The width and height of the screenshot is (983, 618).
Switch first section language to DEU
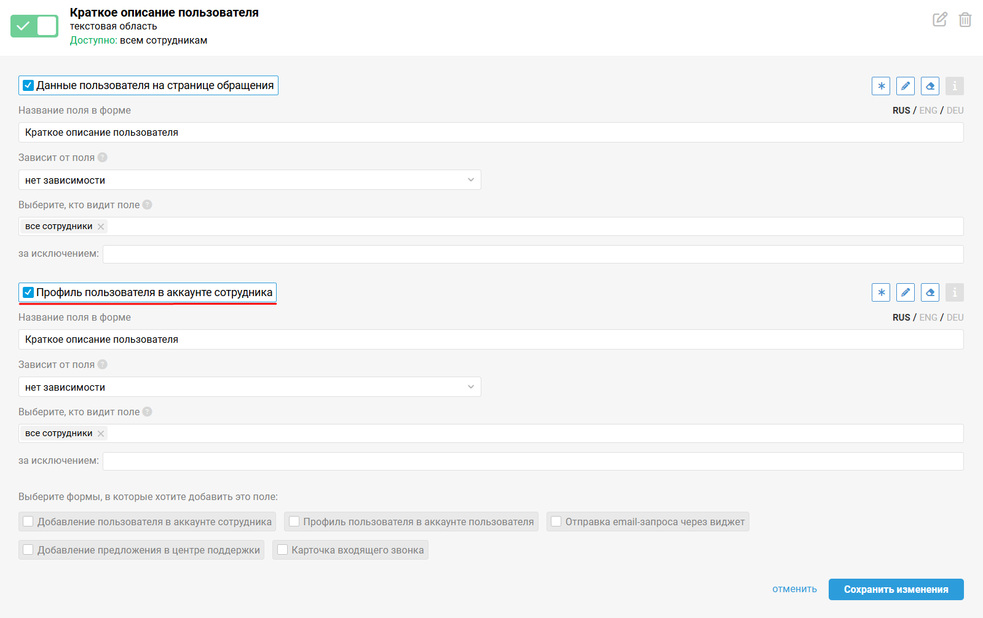tap(955, 111)
